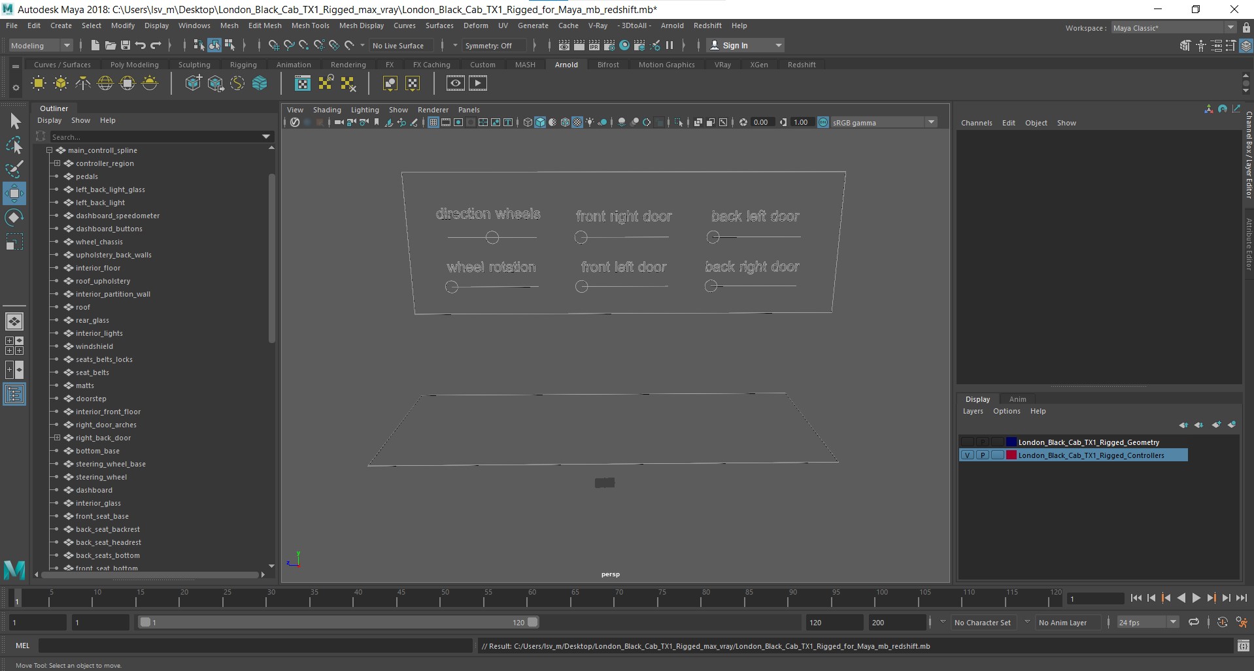This screenshot has width=1254, height=671.
Task: Select the Rotate tool in toolbox
Action: point(14,218)
